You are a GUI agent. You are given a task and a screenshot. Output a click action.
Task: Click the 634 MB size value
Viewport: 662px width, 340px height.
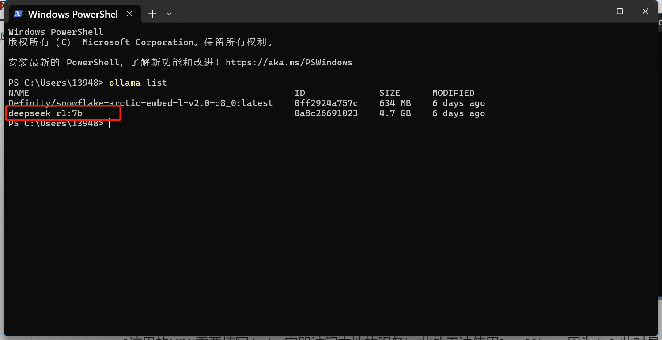395,103
